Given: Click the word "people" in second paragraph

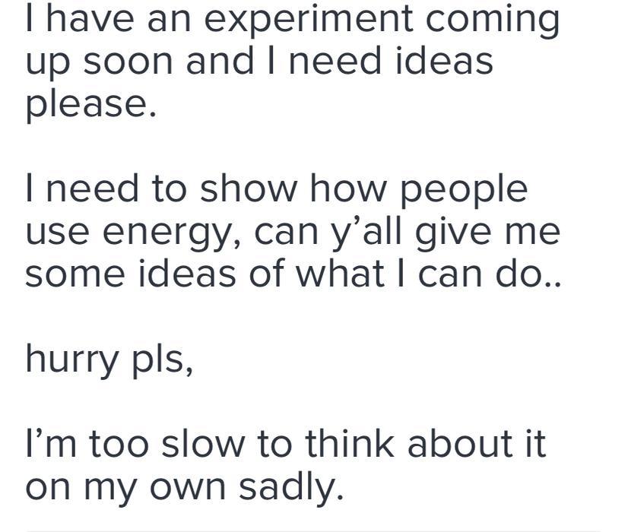Looking at the screenshot, I should (464, 189).
